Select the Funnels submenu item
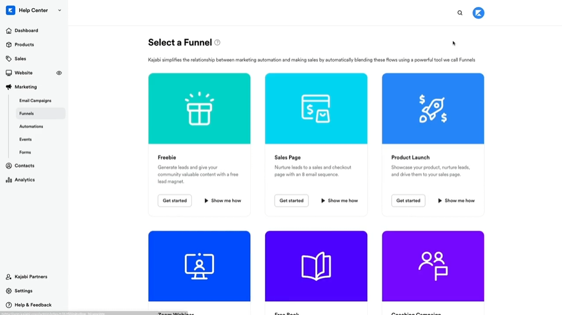The width and height of the screenshot is (562, 315). pos(41,113)
